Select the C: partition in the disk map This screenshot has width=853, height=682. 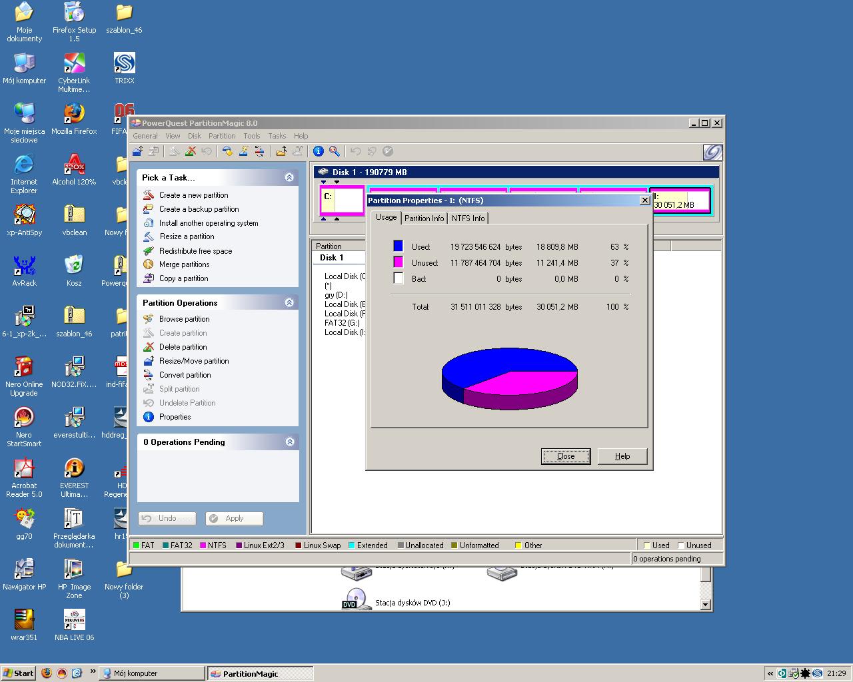(342, 200)
